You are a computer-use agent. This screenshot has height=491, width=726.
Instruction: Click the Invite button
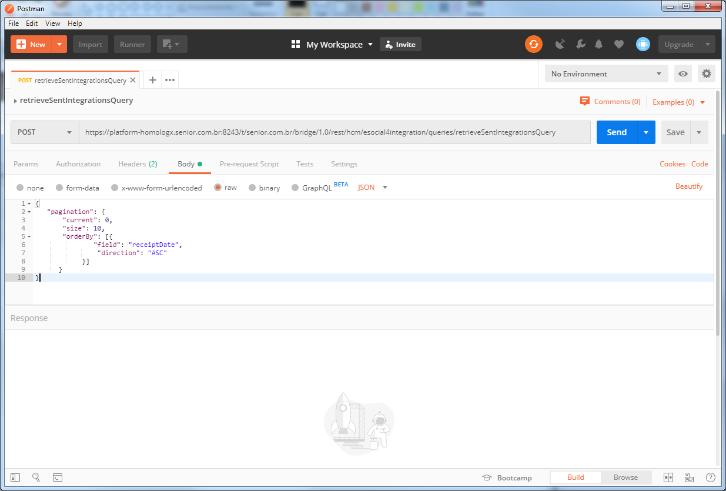400,44
